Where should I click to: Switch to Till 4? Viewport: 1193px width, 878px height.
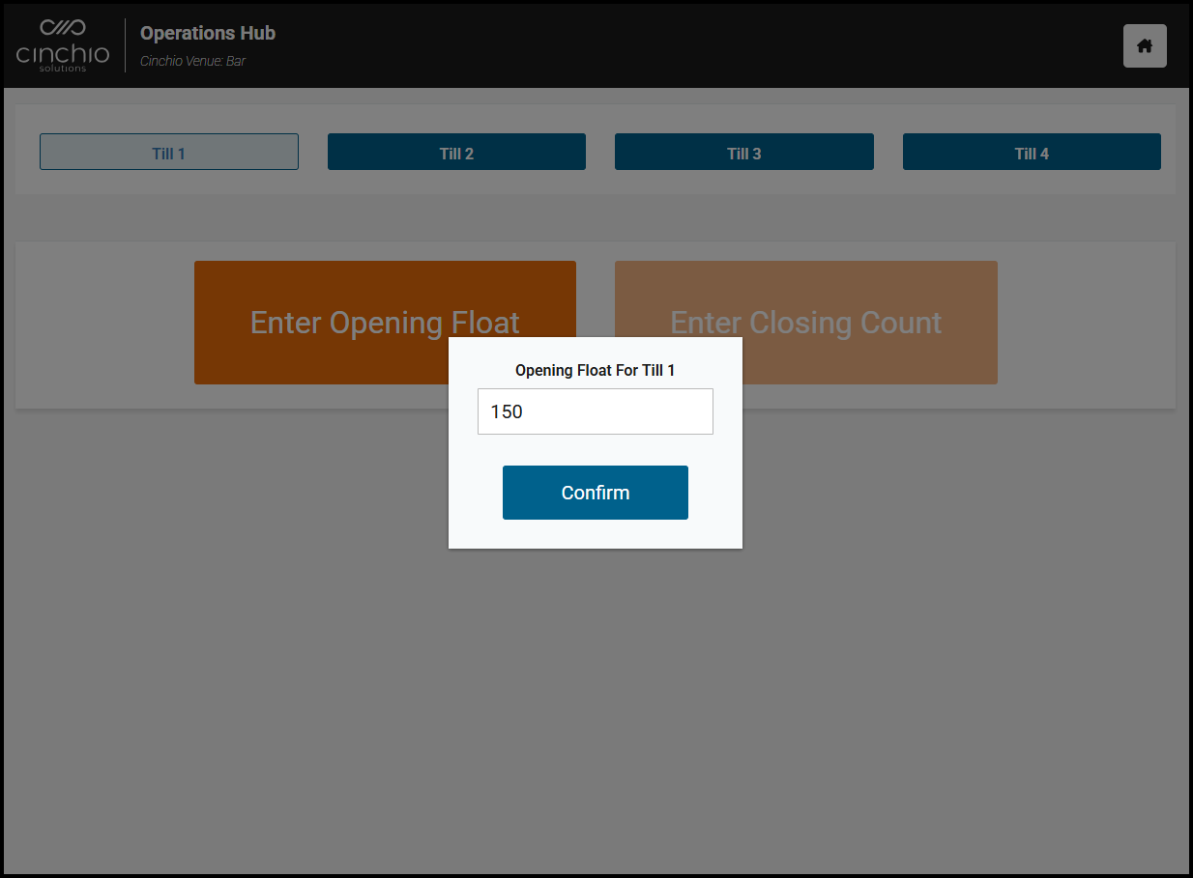(x=1032, y=152)
